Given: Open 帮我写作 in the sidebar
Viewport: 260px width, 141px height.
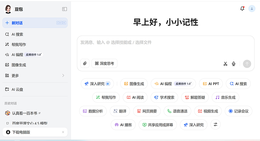Looking at the screenshot, I should coord(35,44).
